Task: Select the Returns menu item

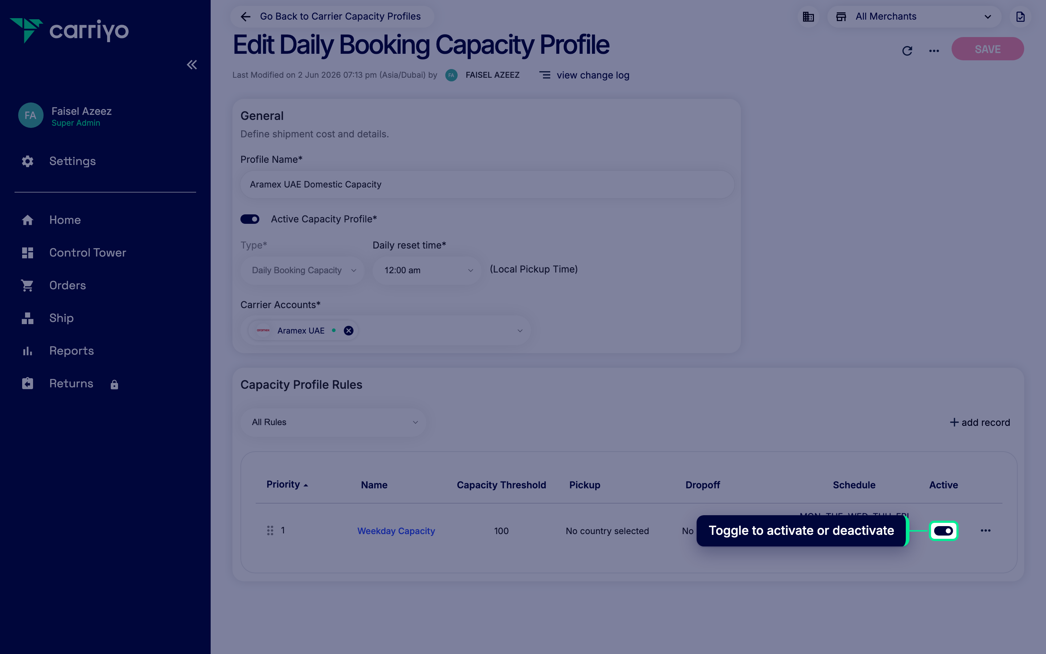Action: click(x=71, y=384)
